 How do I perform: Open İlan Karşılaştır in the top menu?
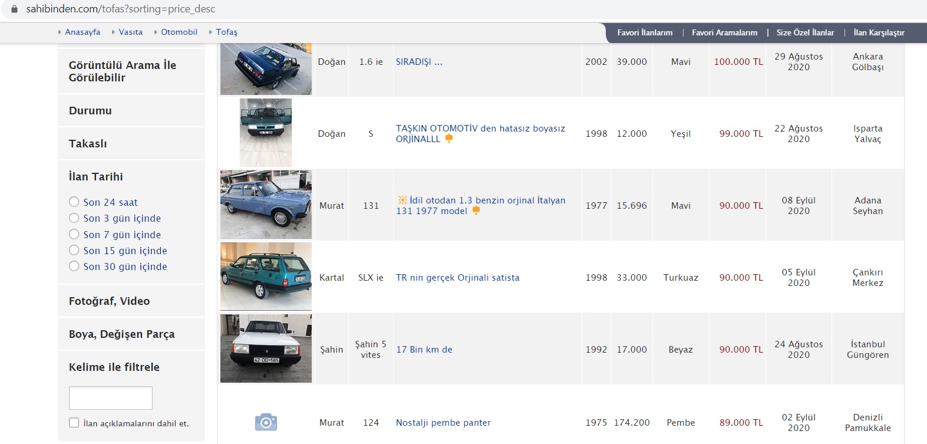(x=879, y=32)
